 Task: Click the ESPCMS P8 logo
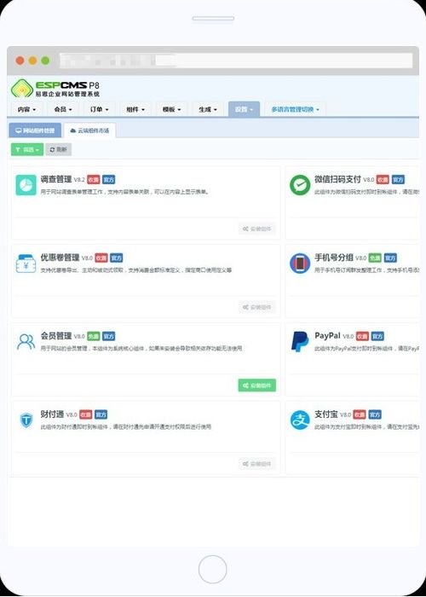click(x=55, y=89)
